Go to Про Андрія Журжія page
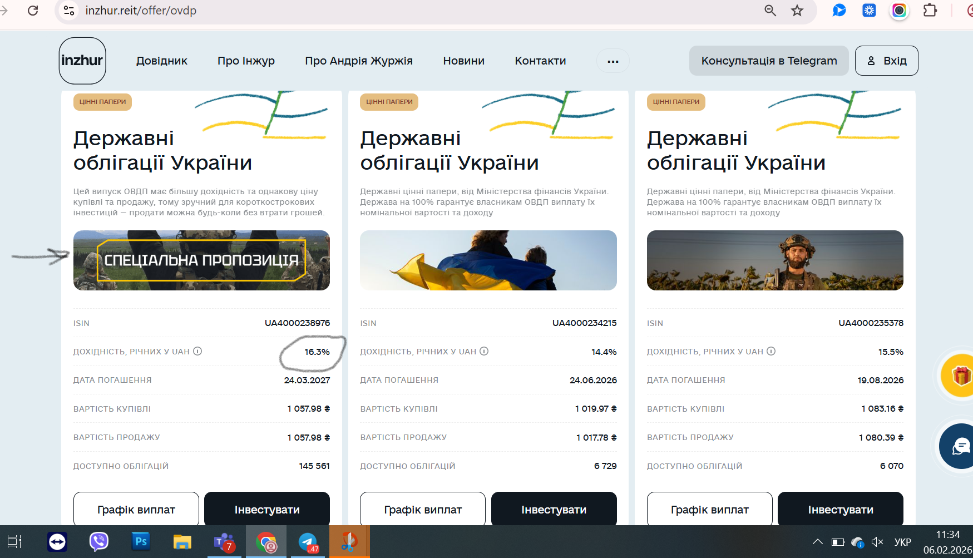This screenshot has height=558, width=973. point(359,61)
